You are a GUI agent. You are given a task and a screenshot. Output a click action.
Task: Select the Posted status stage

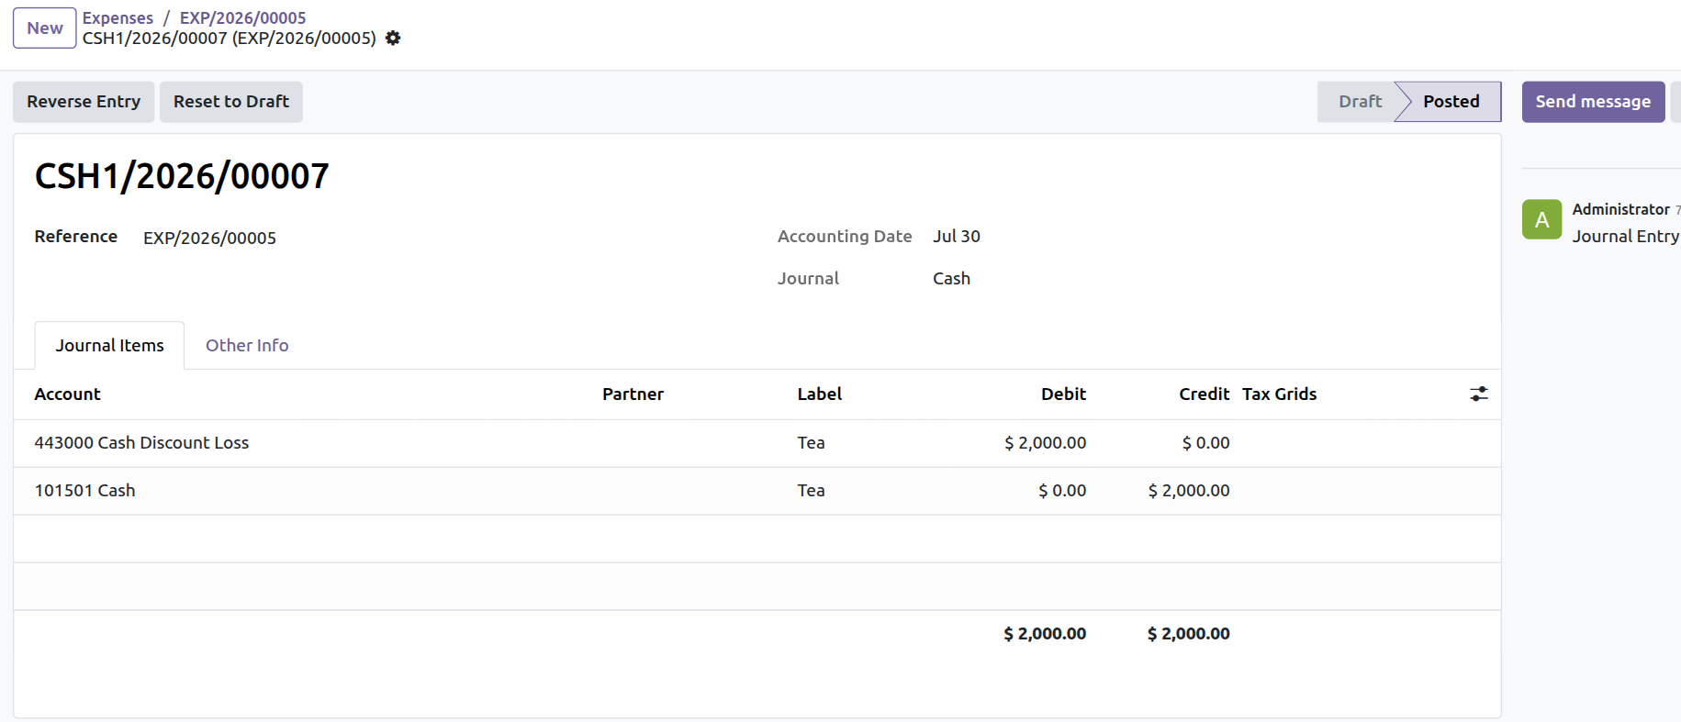click(1451, 102)
